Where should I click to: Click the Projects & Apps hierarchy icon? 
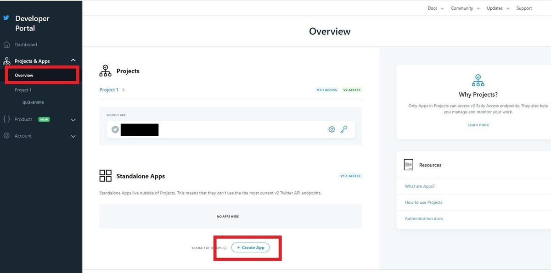(x=6, y=61)
